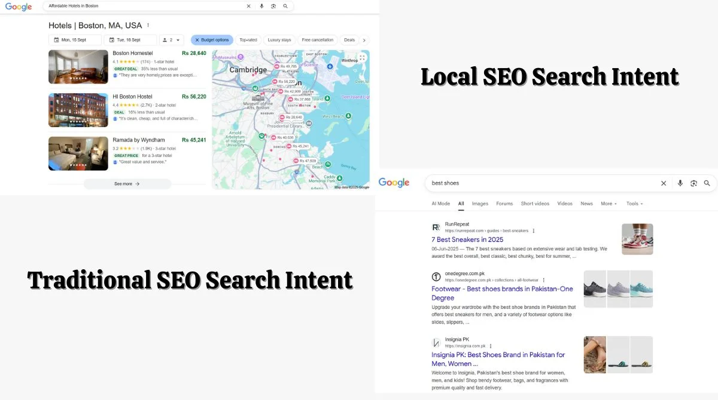
Task: Select the Rs 47,609 hotel pin on map
Action: [x=304, y=161]
